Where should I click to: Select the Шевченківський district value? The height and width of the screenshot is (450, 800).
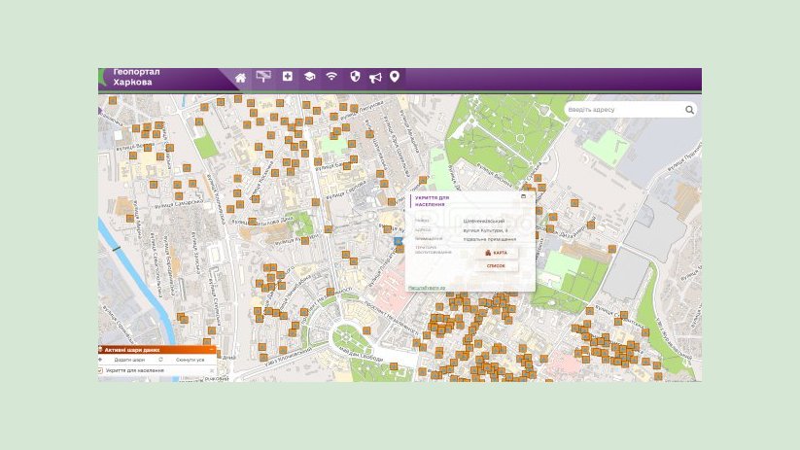tap(484, 222)
